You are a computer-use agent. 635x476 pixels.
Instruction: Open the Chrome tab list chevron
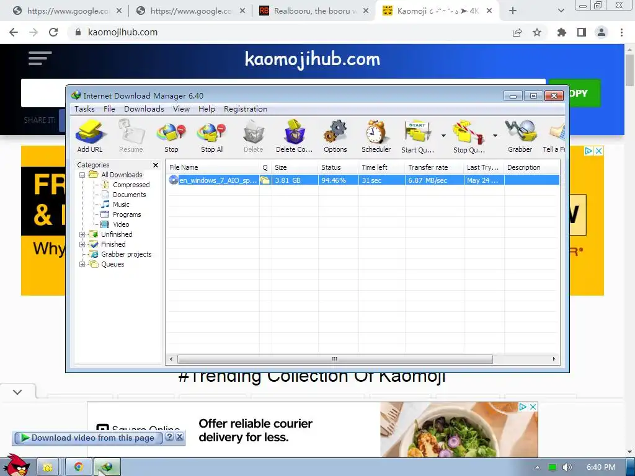[561, 11]
